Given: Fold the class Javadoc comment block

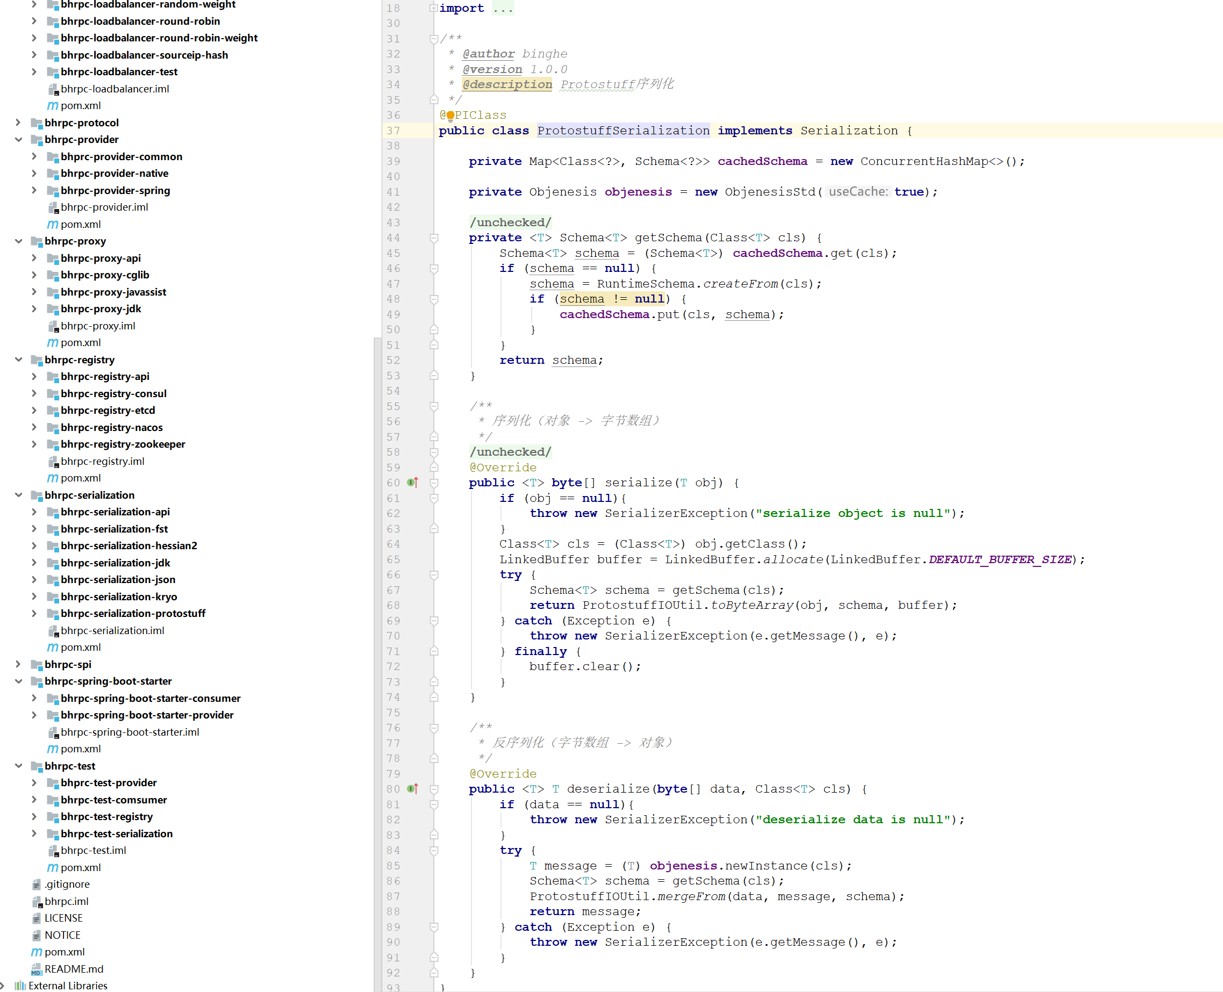Looking at the screenshot, I should [434, 39].
